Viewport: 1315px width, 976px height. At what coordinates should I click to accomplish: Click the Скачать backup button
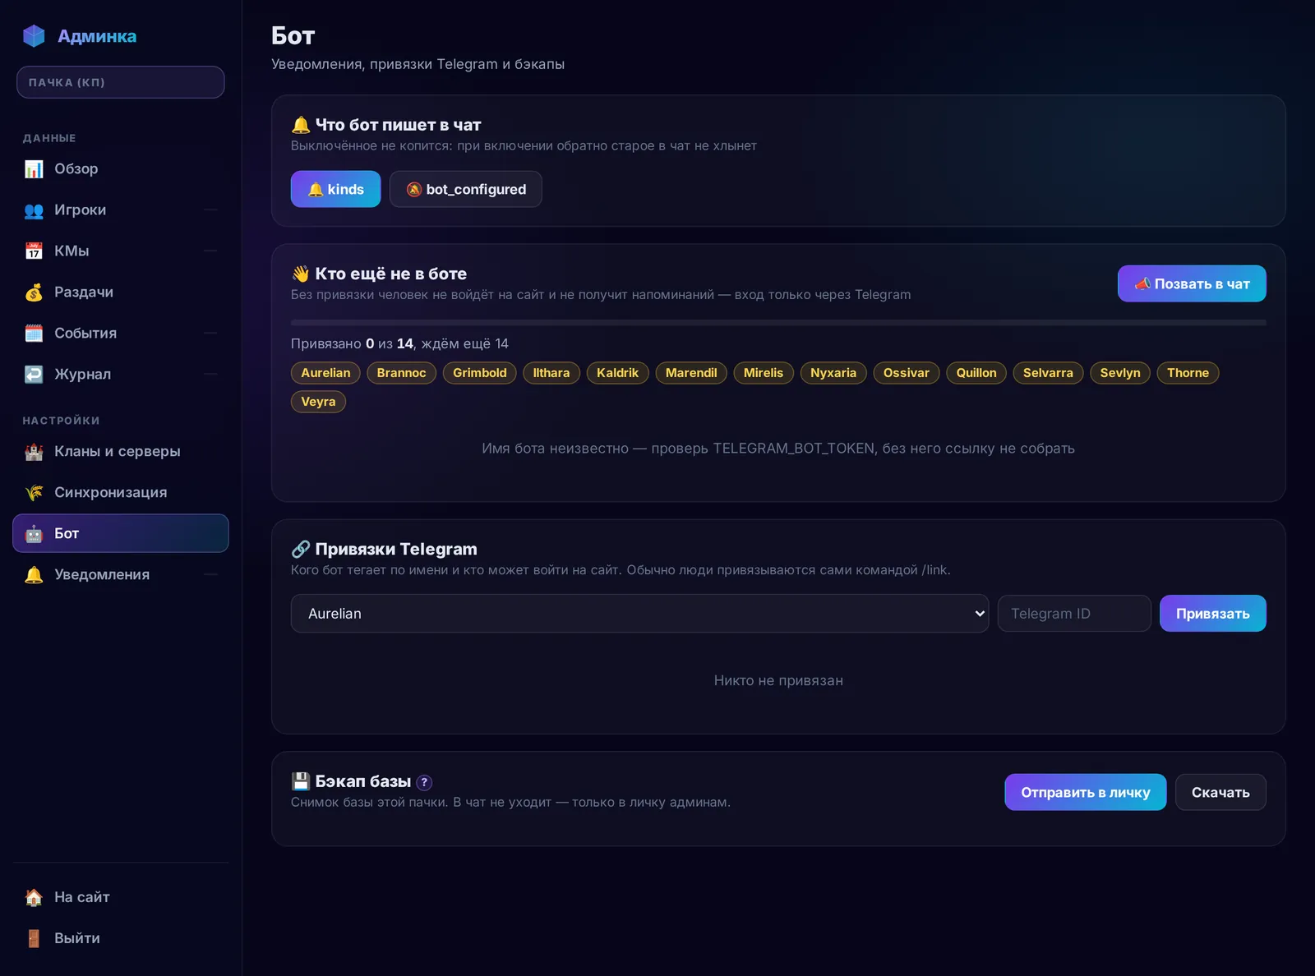1220,792
